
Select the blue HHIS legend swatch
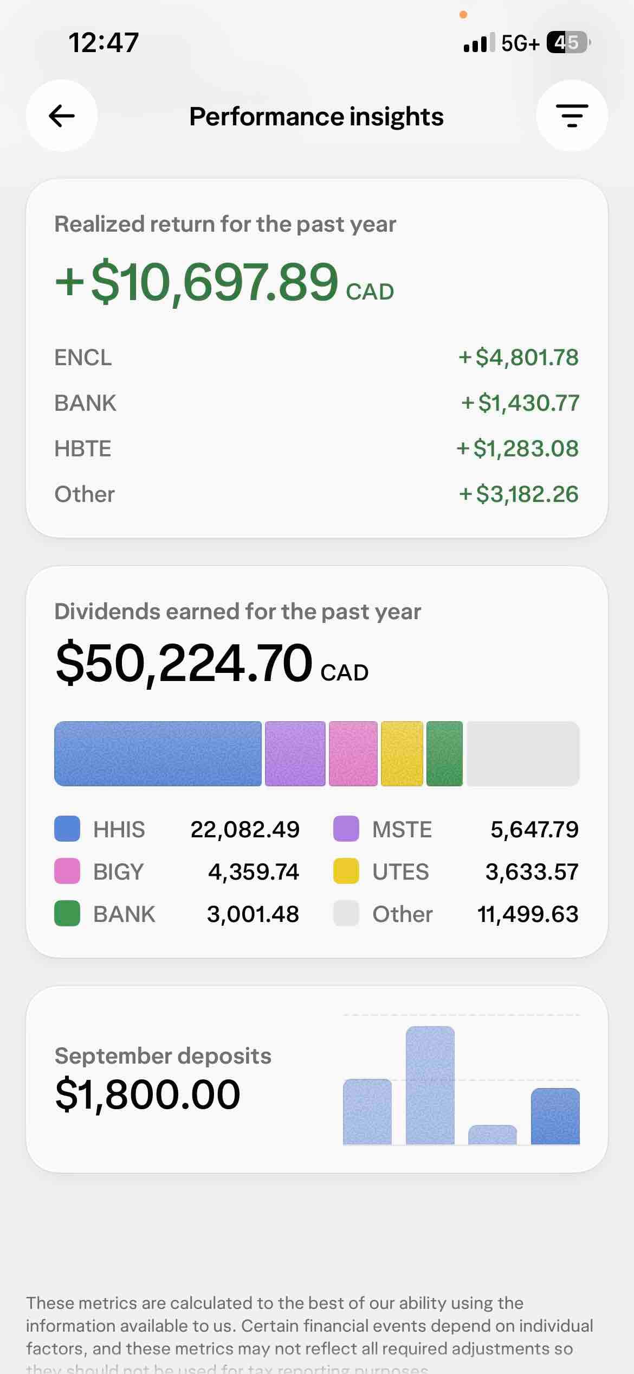pos(67,829)
